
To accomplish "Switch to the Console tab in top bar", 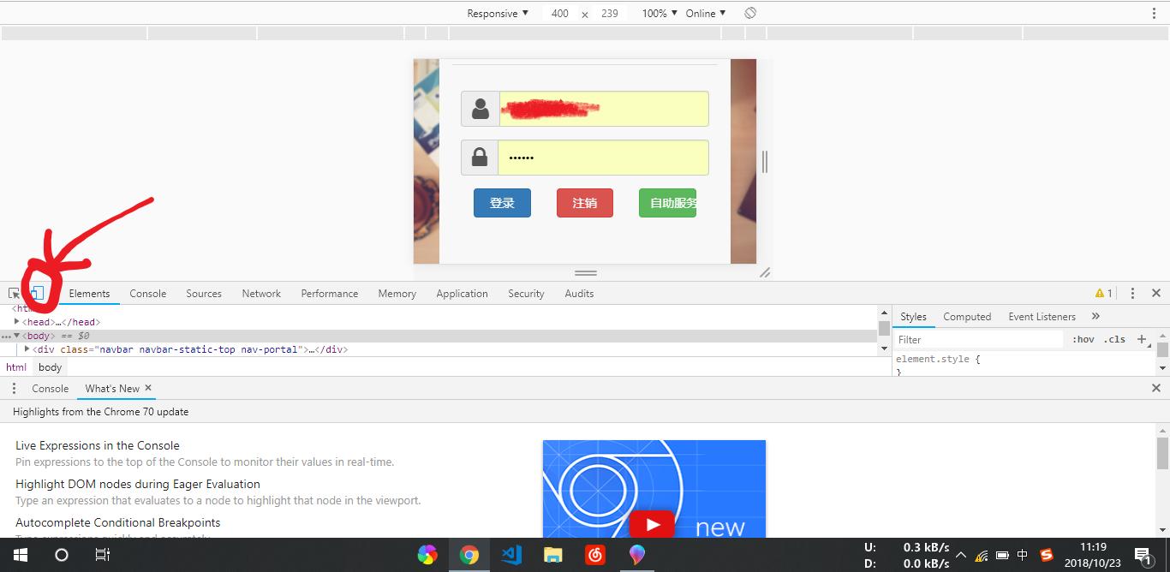I will pyautogui.click(x=148, y=293).
